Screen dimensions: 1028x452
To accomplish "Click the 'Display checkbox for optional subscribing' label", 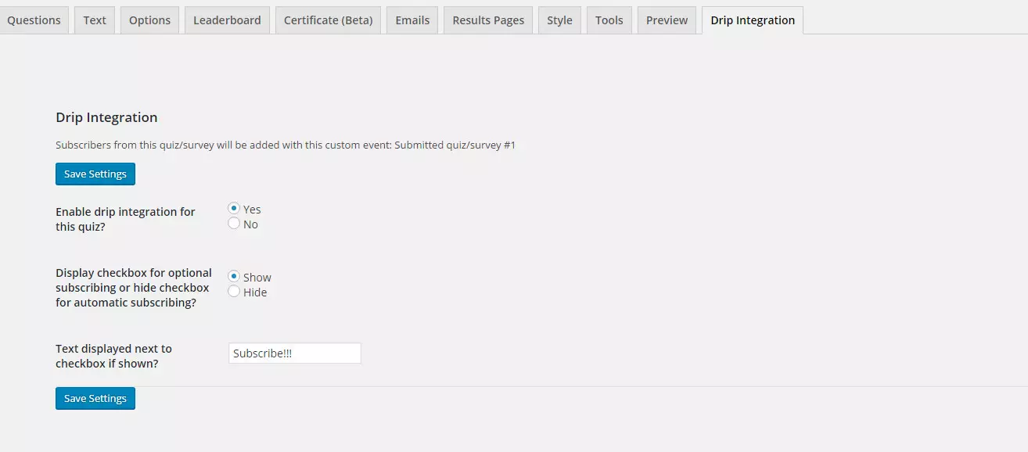I will click(134, 288).
